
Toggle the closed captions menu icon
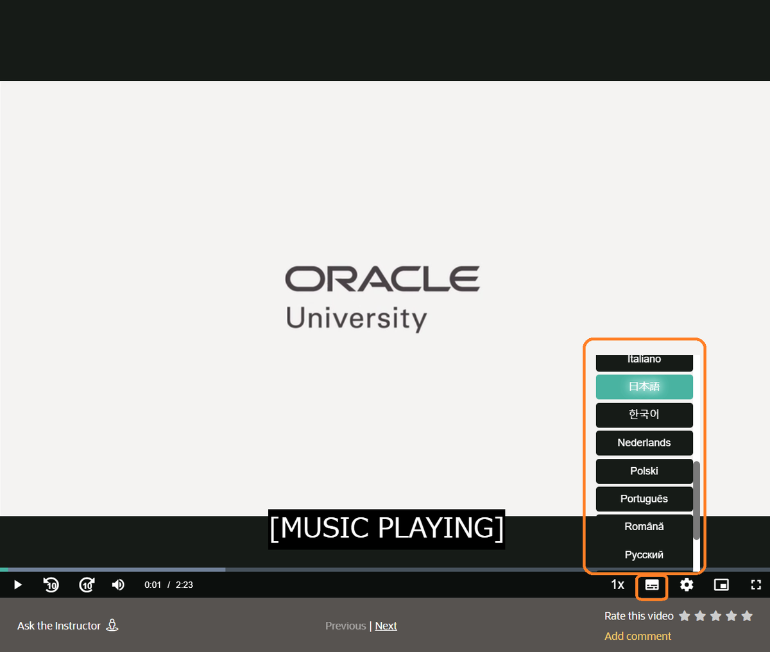click(x=652, y=585)
